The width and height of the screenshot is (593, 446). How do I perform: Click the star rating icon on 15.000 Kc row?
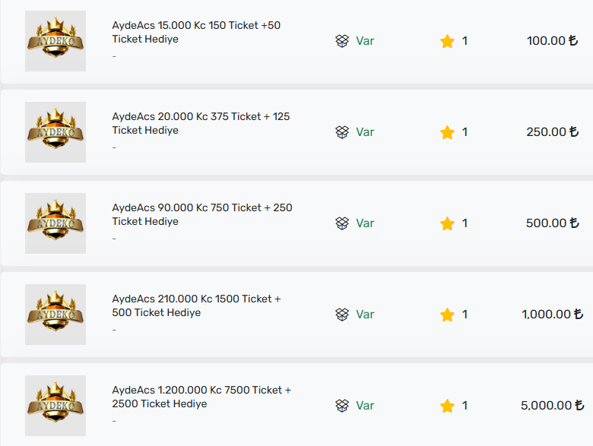tap(447, 41)
